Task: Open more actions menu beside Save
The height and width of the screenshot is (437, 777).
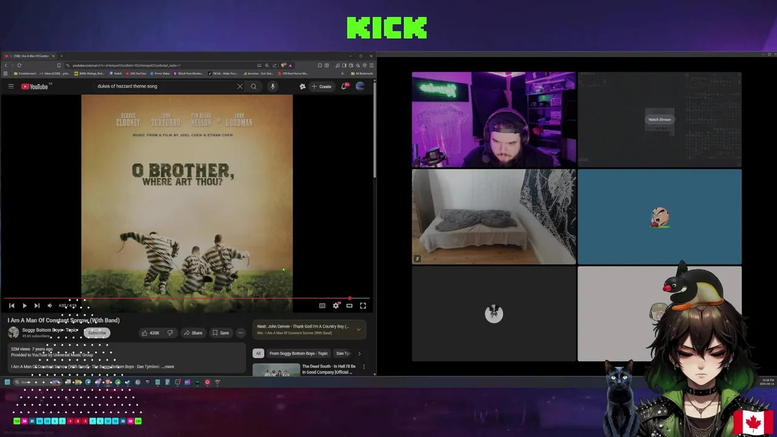Action: tap(240, 333)
